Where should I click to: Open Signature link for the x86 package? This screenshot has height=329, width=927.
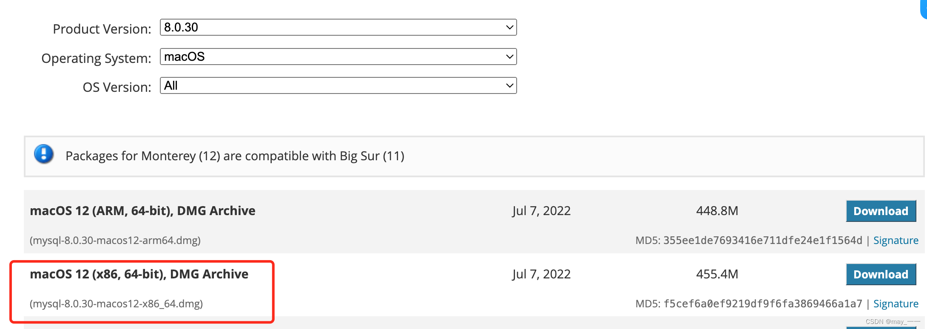point(896,304)
